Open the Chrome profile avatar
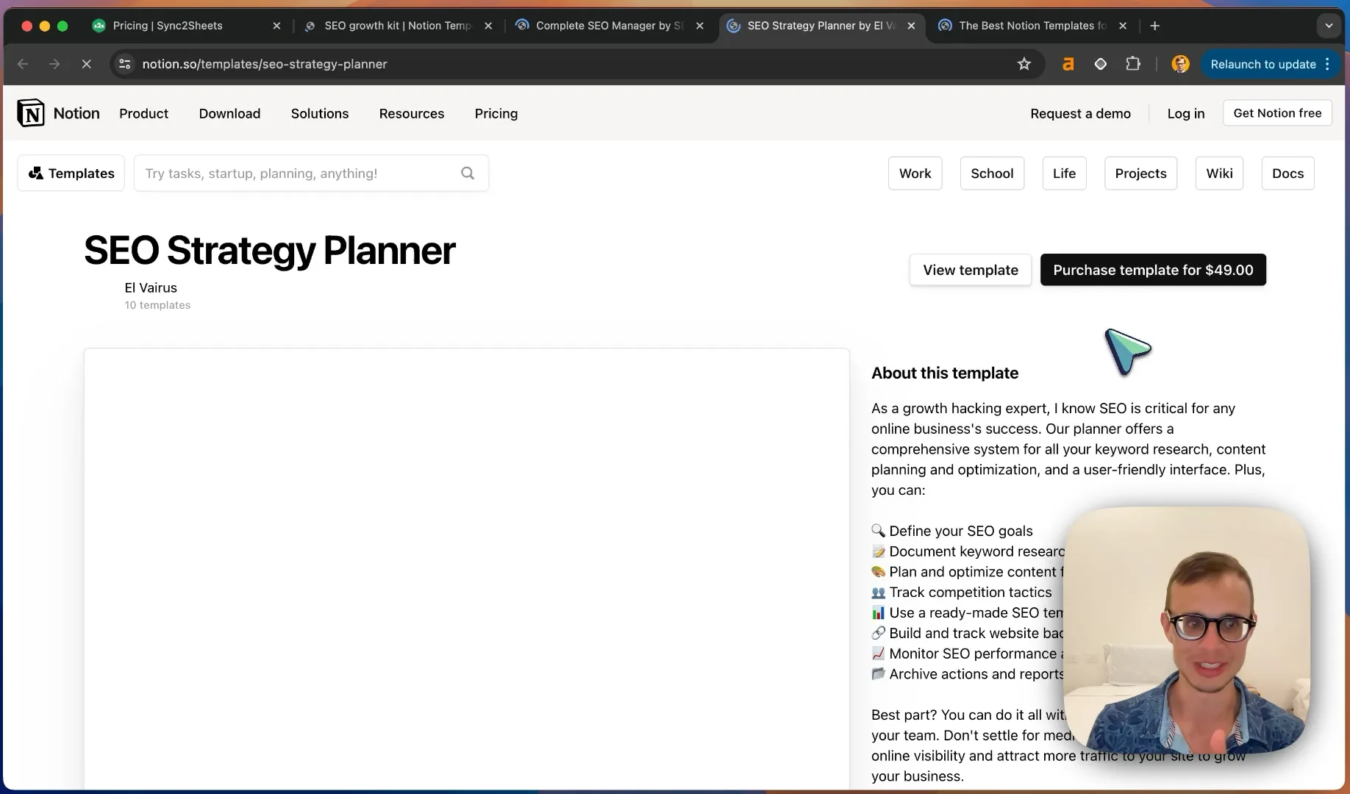This screenshot has width=1350, height=794. [1181, 64]
